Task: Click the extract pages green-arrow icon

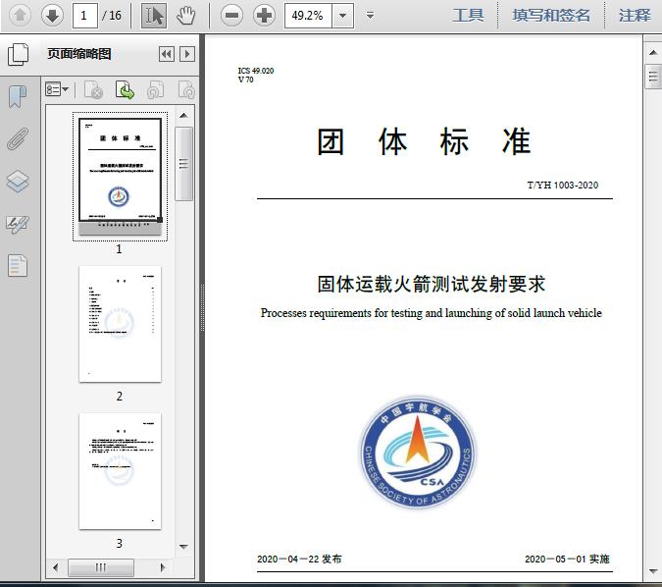Action: pos(125,90)
